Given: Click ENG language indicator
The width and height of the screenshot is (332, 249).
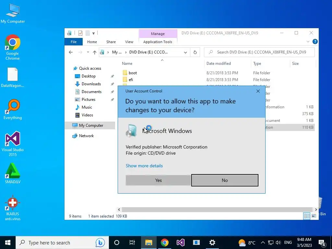Looking at the screenshot, I should tap(288, 243).
